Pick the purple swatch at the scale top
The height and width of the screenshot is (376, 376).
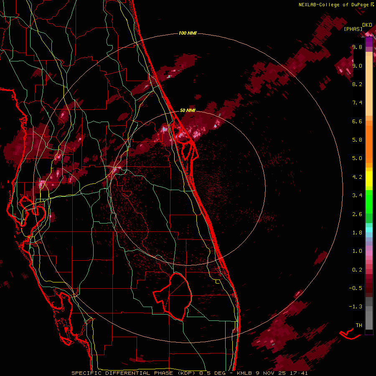point(369,42)
